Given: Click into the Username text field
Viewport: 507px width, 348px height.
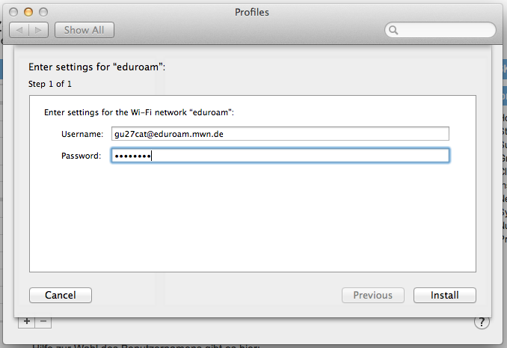Looking at the screenshot, I should point(280,134).
